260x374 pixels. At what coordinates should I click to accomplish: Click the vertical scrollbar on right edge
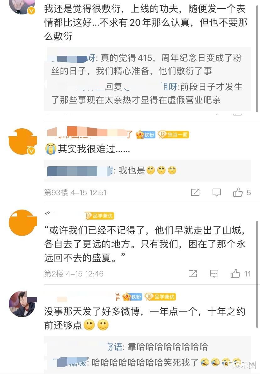point(257,274)
